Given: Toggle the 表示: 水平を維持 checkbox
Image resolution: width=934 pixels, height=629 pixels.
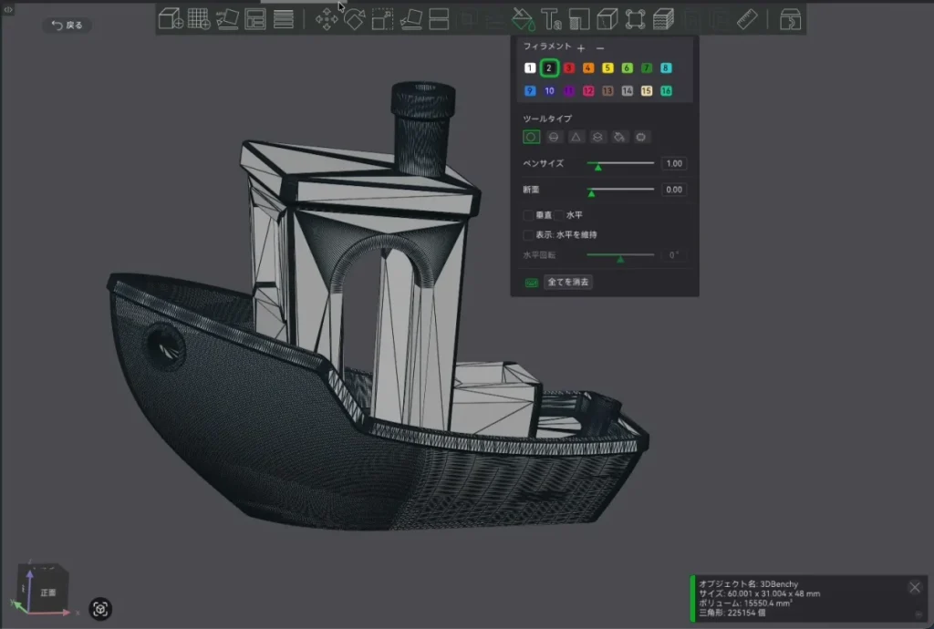Looking at the screenshot, I should pos(528,234).
